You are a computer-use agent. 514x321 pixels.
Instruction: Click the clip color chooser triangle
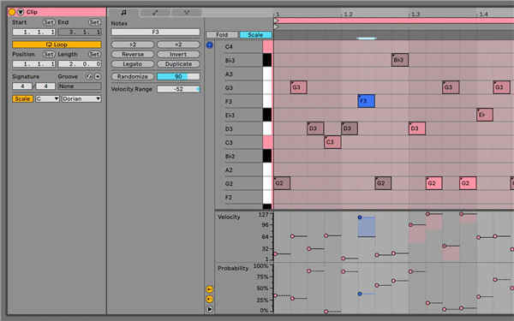[21, 12]
